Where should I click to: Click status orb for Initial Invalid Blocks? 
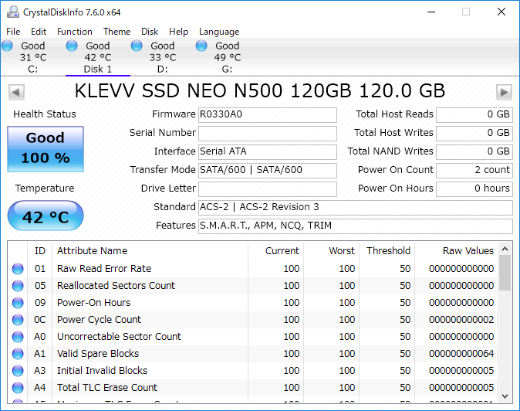point(18,371)
